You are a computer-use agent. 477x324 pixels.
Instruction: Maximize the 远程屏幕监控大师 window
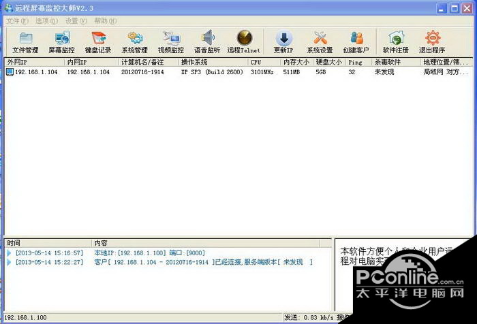pos(455,8)
